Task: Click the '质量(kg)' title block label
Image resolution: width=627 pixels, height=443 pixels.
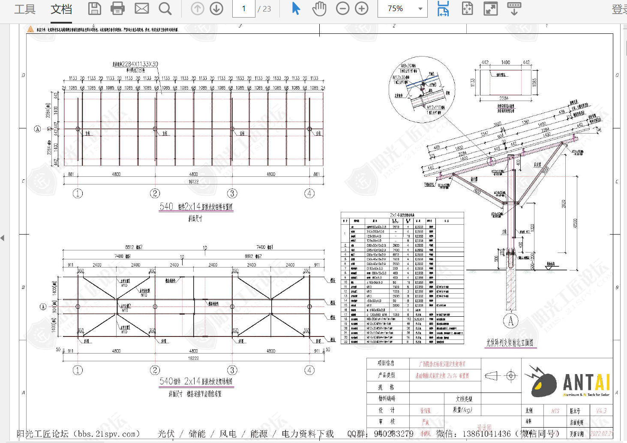Action: tap(462, 410)
